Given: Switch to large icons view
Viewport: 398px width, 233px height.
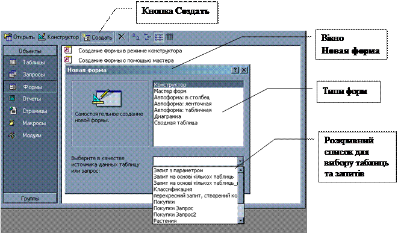Looking at the screenshot, I should coord(136,37).
